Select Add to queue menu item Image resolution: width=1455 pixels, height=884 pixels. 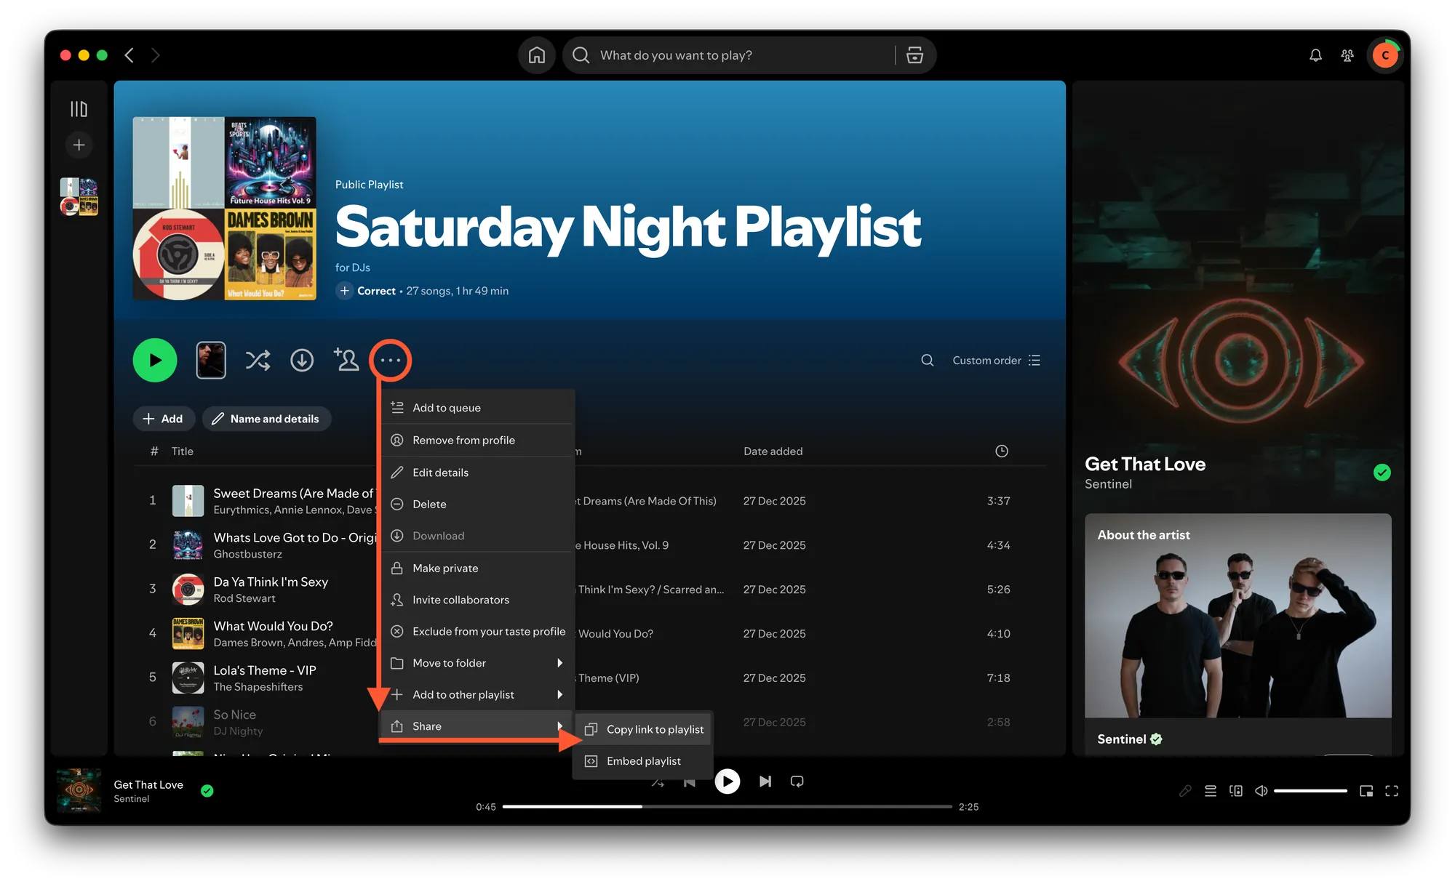477,408
